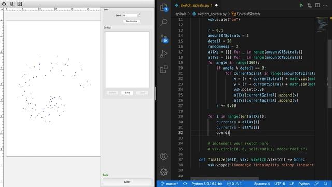Click the Delete config button

pos(113,93)
